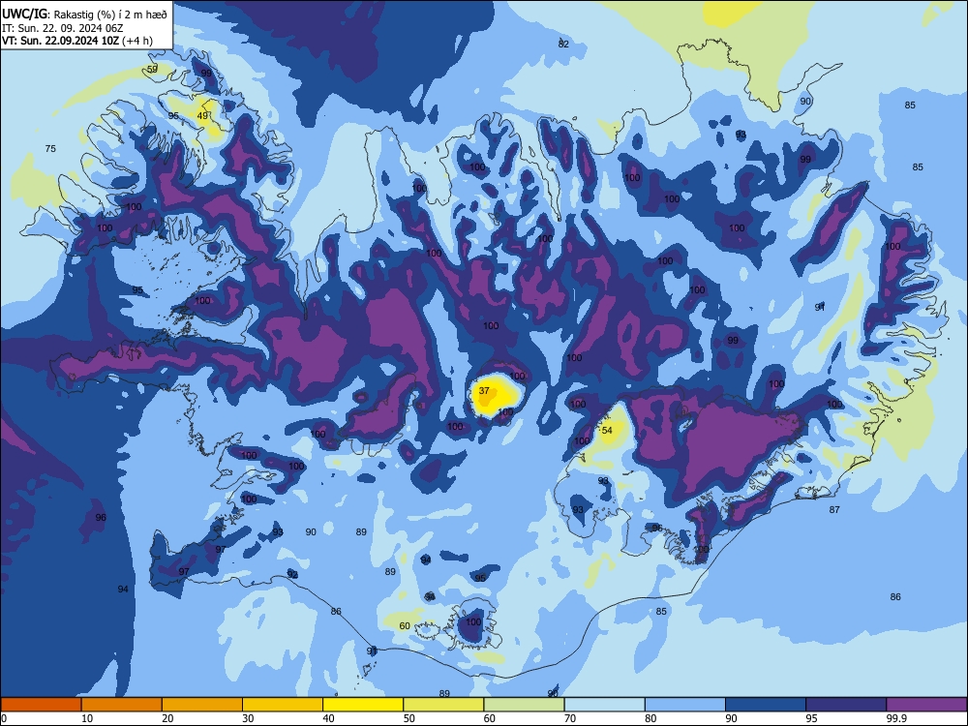Select the medium blue 90–95 legend swatch
This screenshot has width=968, height=726.
click(x=766, y=705)
